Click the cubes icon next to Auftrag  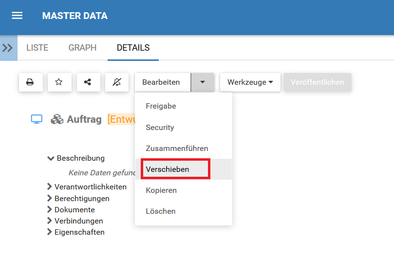click(x=57, y=119)
